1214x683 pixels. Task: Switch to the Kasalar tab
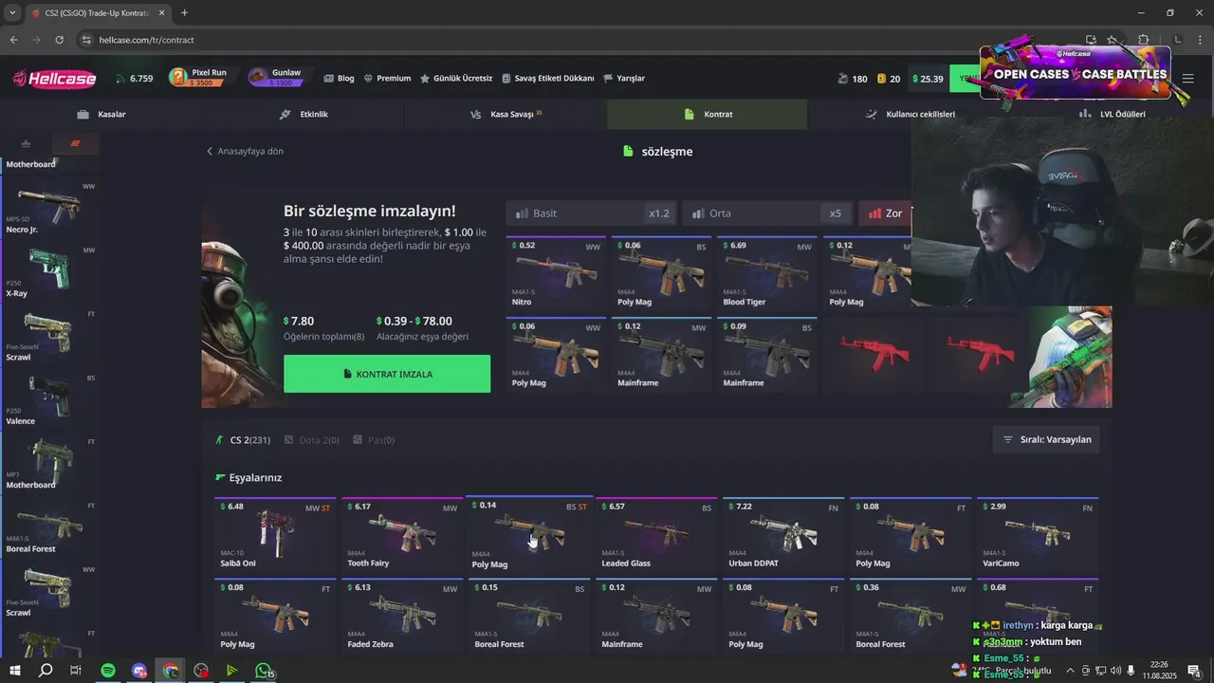coord(101,114)
